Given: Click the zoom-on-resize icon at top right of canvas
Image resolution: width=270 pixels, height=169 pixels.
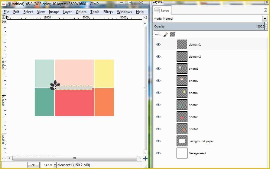Looking at the screenshot, I should pos(145,18).
